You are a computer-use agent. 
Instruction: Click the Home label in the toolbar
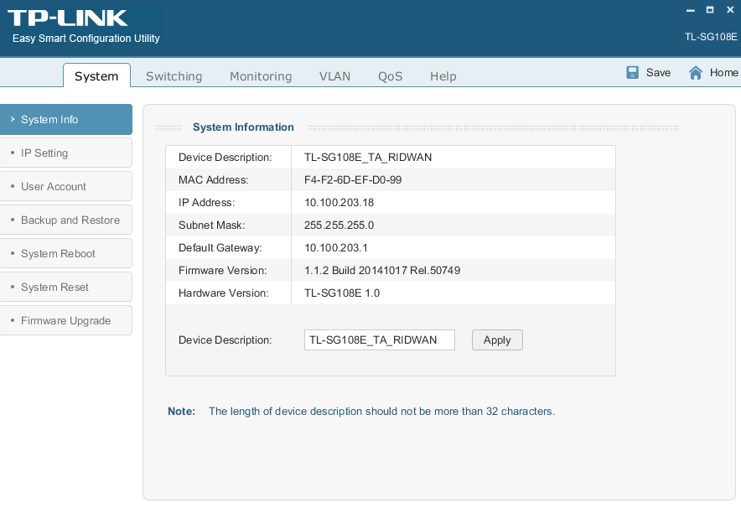click(724, 73)
